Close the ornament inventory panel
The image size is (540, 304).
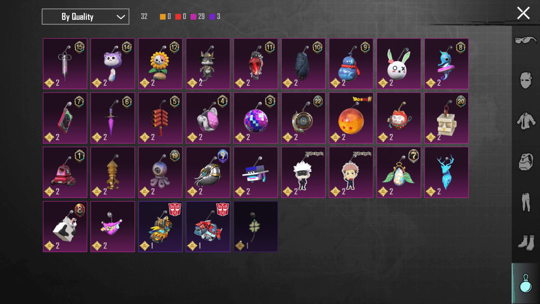(x=523, y=13)
